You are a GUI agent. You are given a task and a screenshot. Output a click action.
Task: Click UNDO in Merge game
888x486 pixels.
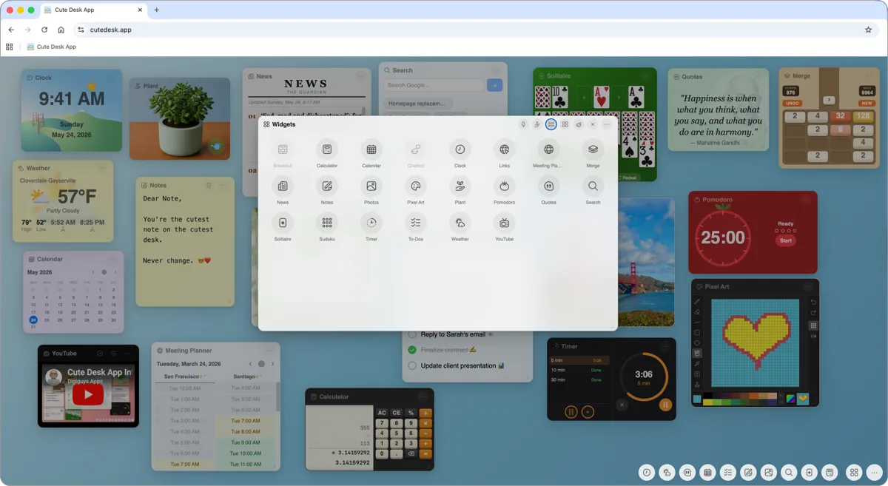click(x=793, y=103)
